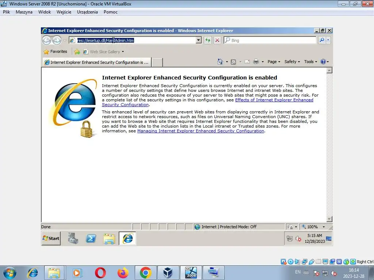Open VirtualBox Pomoc menu
The width and height of the screenshot is (374, 280).
tap(110, 12)
